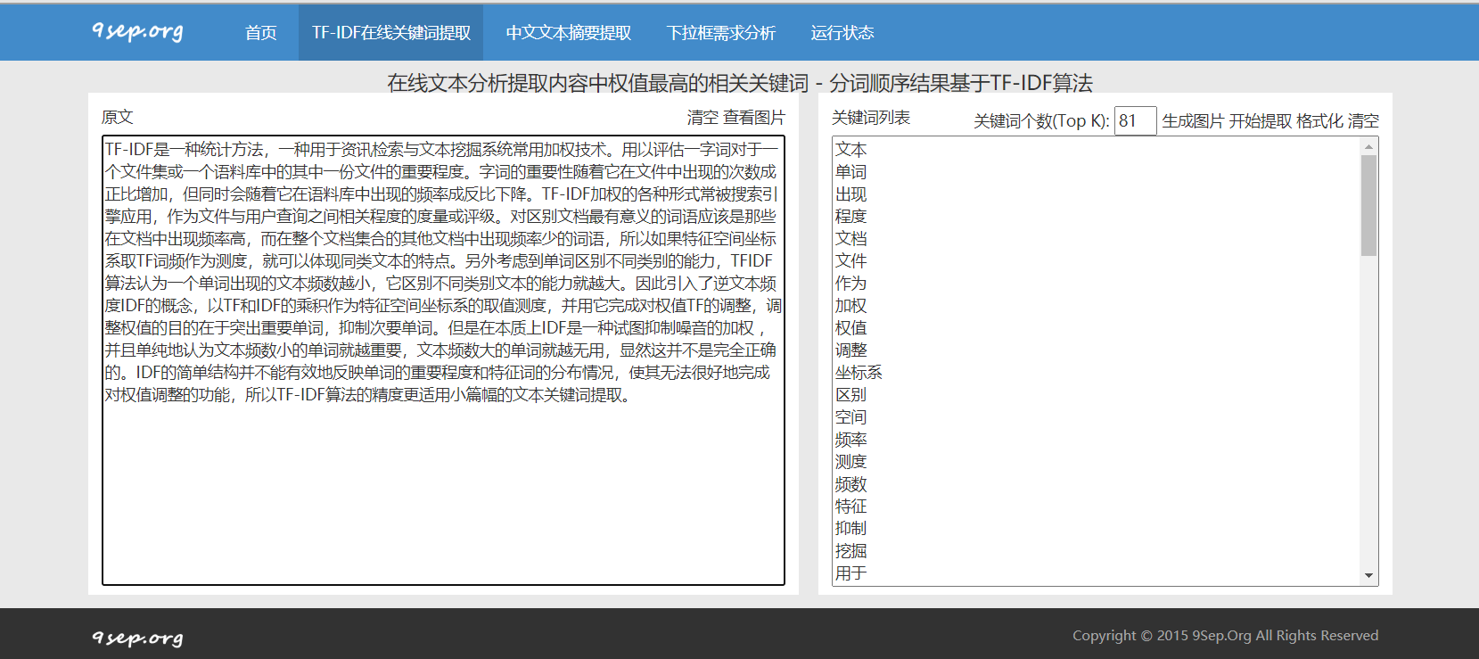Select keyword 坐标系 in the list
1479x659 pixels.
tap(859, 373)
